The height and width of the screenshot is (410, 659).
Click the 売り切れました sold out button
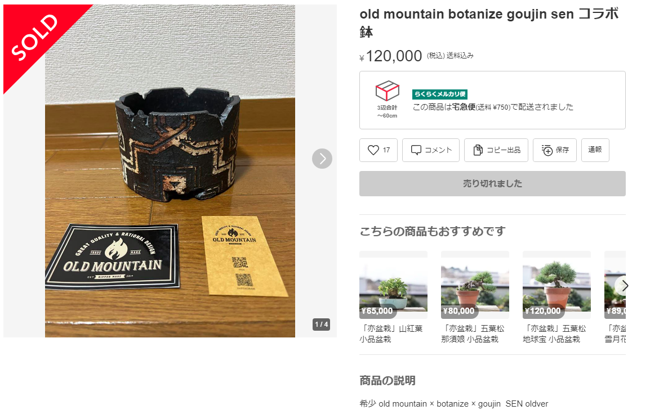pos(492,183)
